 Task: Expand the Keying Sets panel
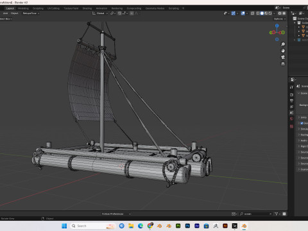click(x=303, y=135)
